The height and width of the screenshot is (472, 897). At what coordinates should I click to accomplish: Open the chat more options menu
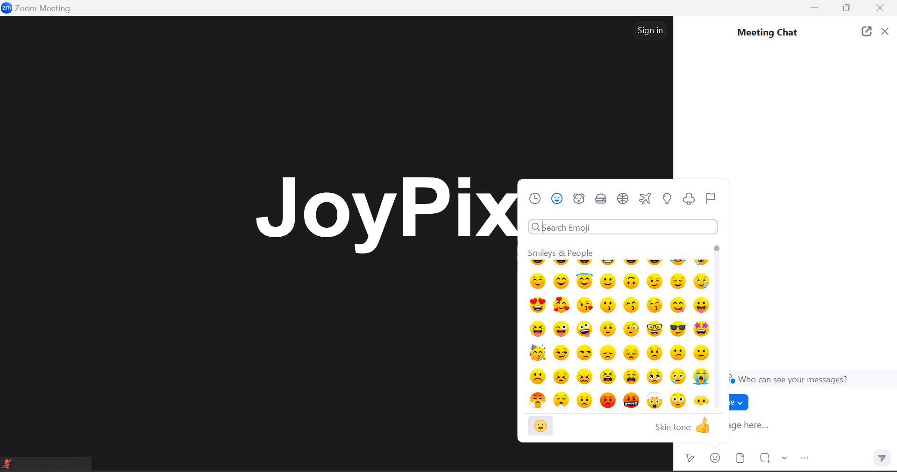pyautogui.click(x=804, y=458)
